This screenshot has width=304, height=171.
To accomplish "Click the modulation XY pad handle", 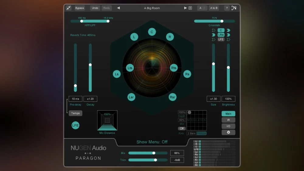I will [189, 112].
